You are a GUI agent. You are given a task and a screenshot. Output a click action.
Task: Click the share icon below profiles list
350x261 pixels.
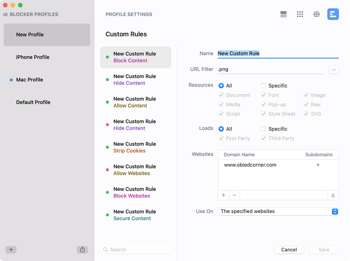tap(82, 250)
